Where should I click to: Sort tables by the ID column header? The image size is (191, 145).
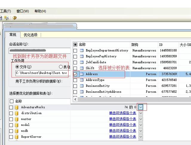168,45
